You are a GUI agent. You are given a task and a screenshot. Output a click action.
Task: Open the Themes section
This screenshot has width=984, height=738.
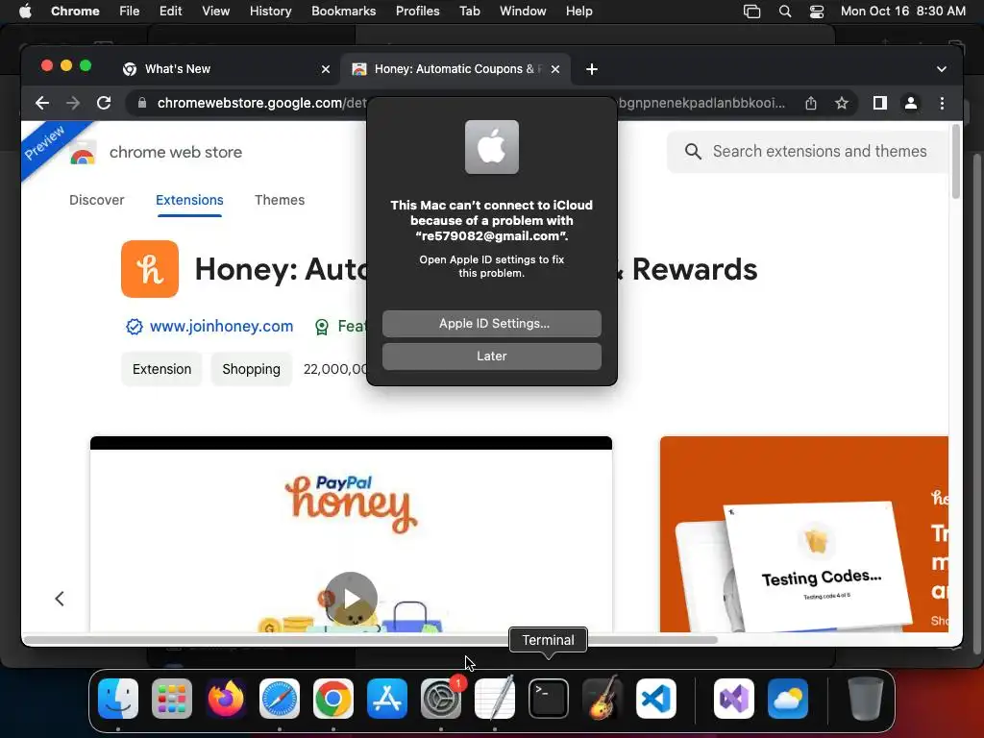click(280, 200)
